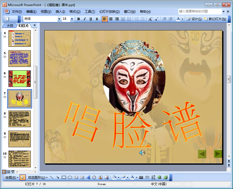Viewport: 233px width, 189px height.
Task: Click Decrease Font Size icon
Action: tap(156, 19)
